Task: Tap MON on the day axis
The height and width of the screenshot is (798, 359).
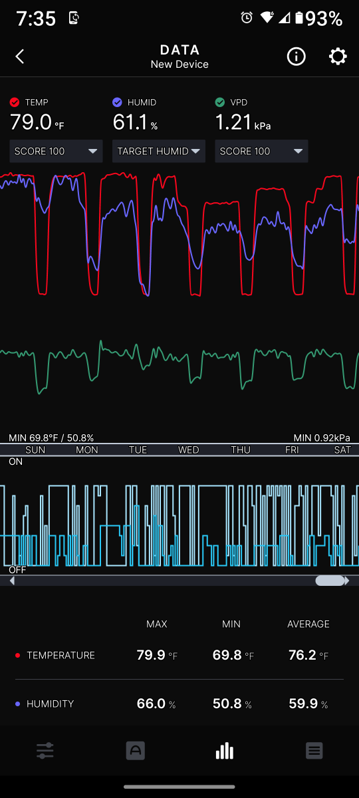Action: click(x=87, y=450)
